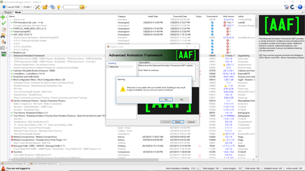305x171 pixels.
Task: Click the green export icon at sidebar bottom
Action: point(4,54)
